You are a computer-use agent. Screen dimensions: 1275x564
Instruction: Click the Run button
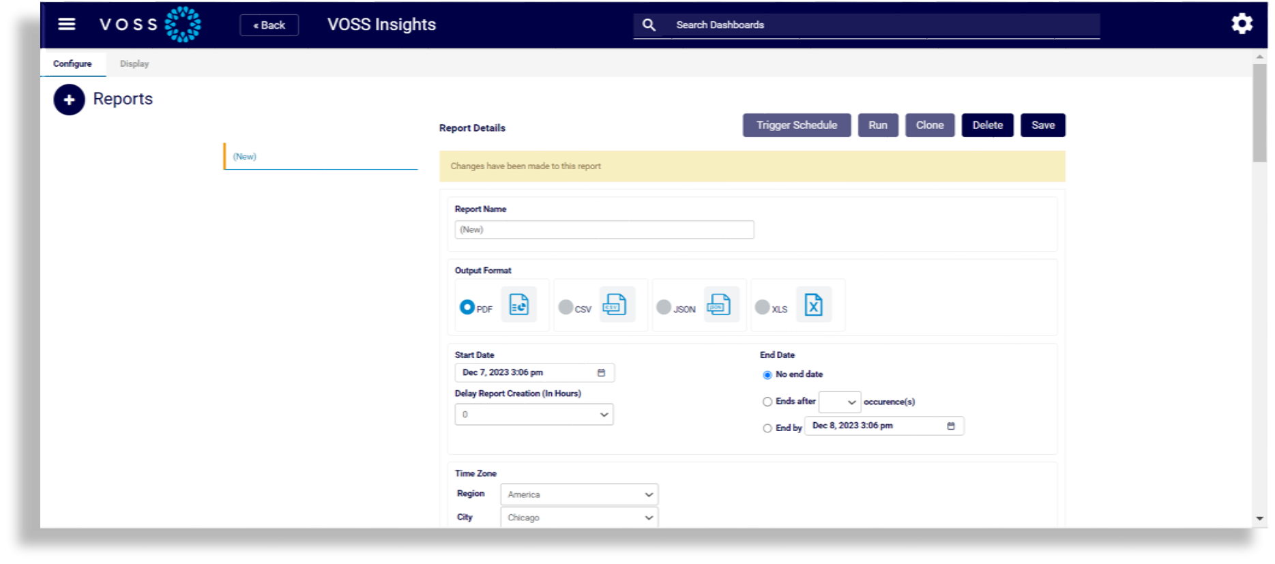878,125
